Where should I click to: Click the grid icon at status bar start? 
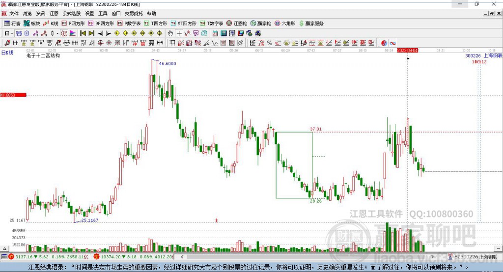(x=4, y=257)
